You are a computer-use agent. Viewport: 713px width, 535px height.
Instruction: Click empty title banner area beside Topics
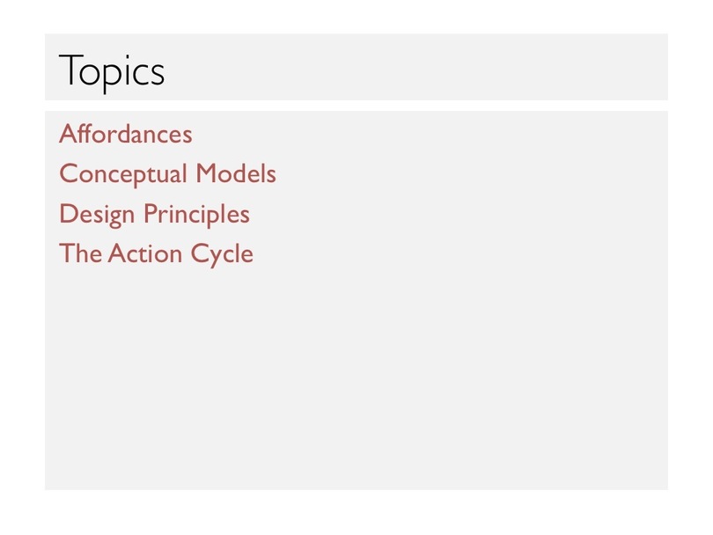409,67
